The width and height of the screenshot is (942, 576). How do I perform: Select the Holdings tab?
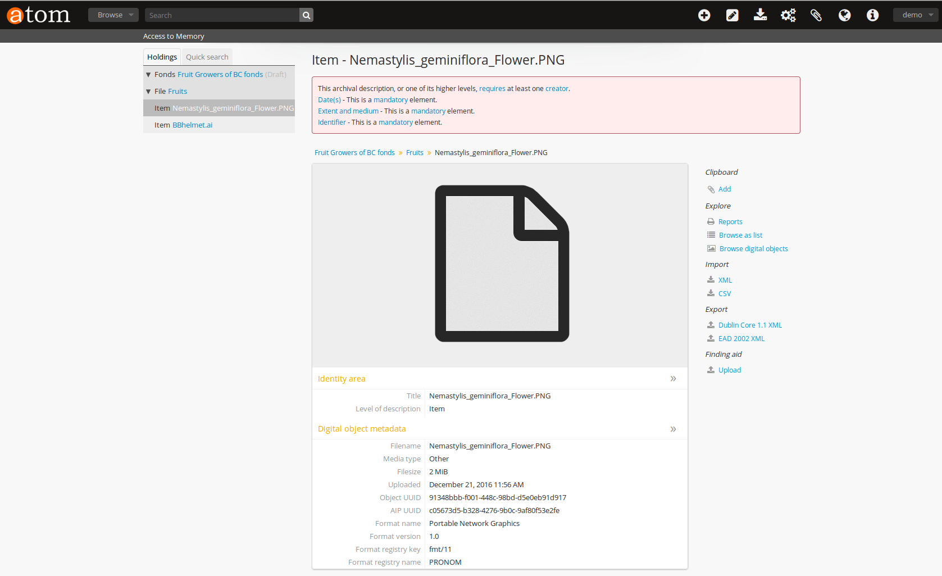coord(162,57)
